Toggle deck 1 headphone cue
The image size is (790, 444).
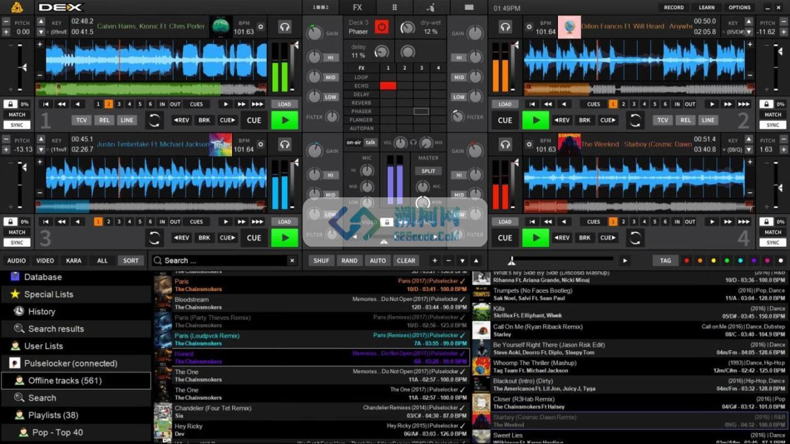click(x=285, y=27)
